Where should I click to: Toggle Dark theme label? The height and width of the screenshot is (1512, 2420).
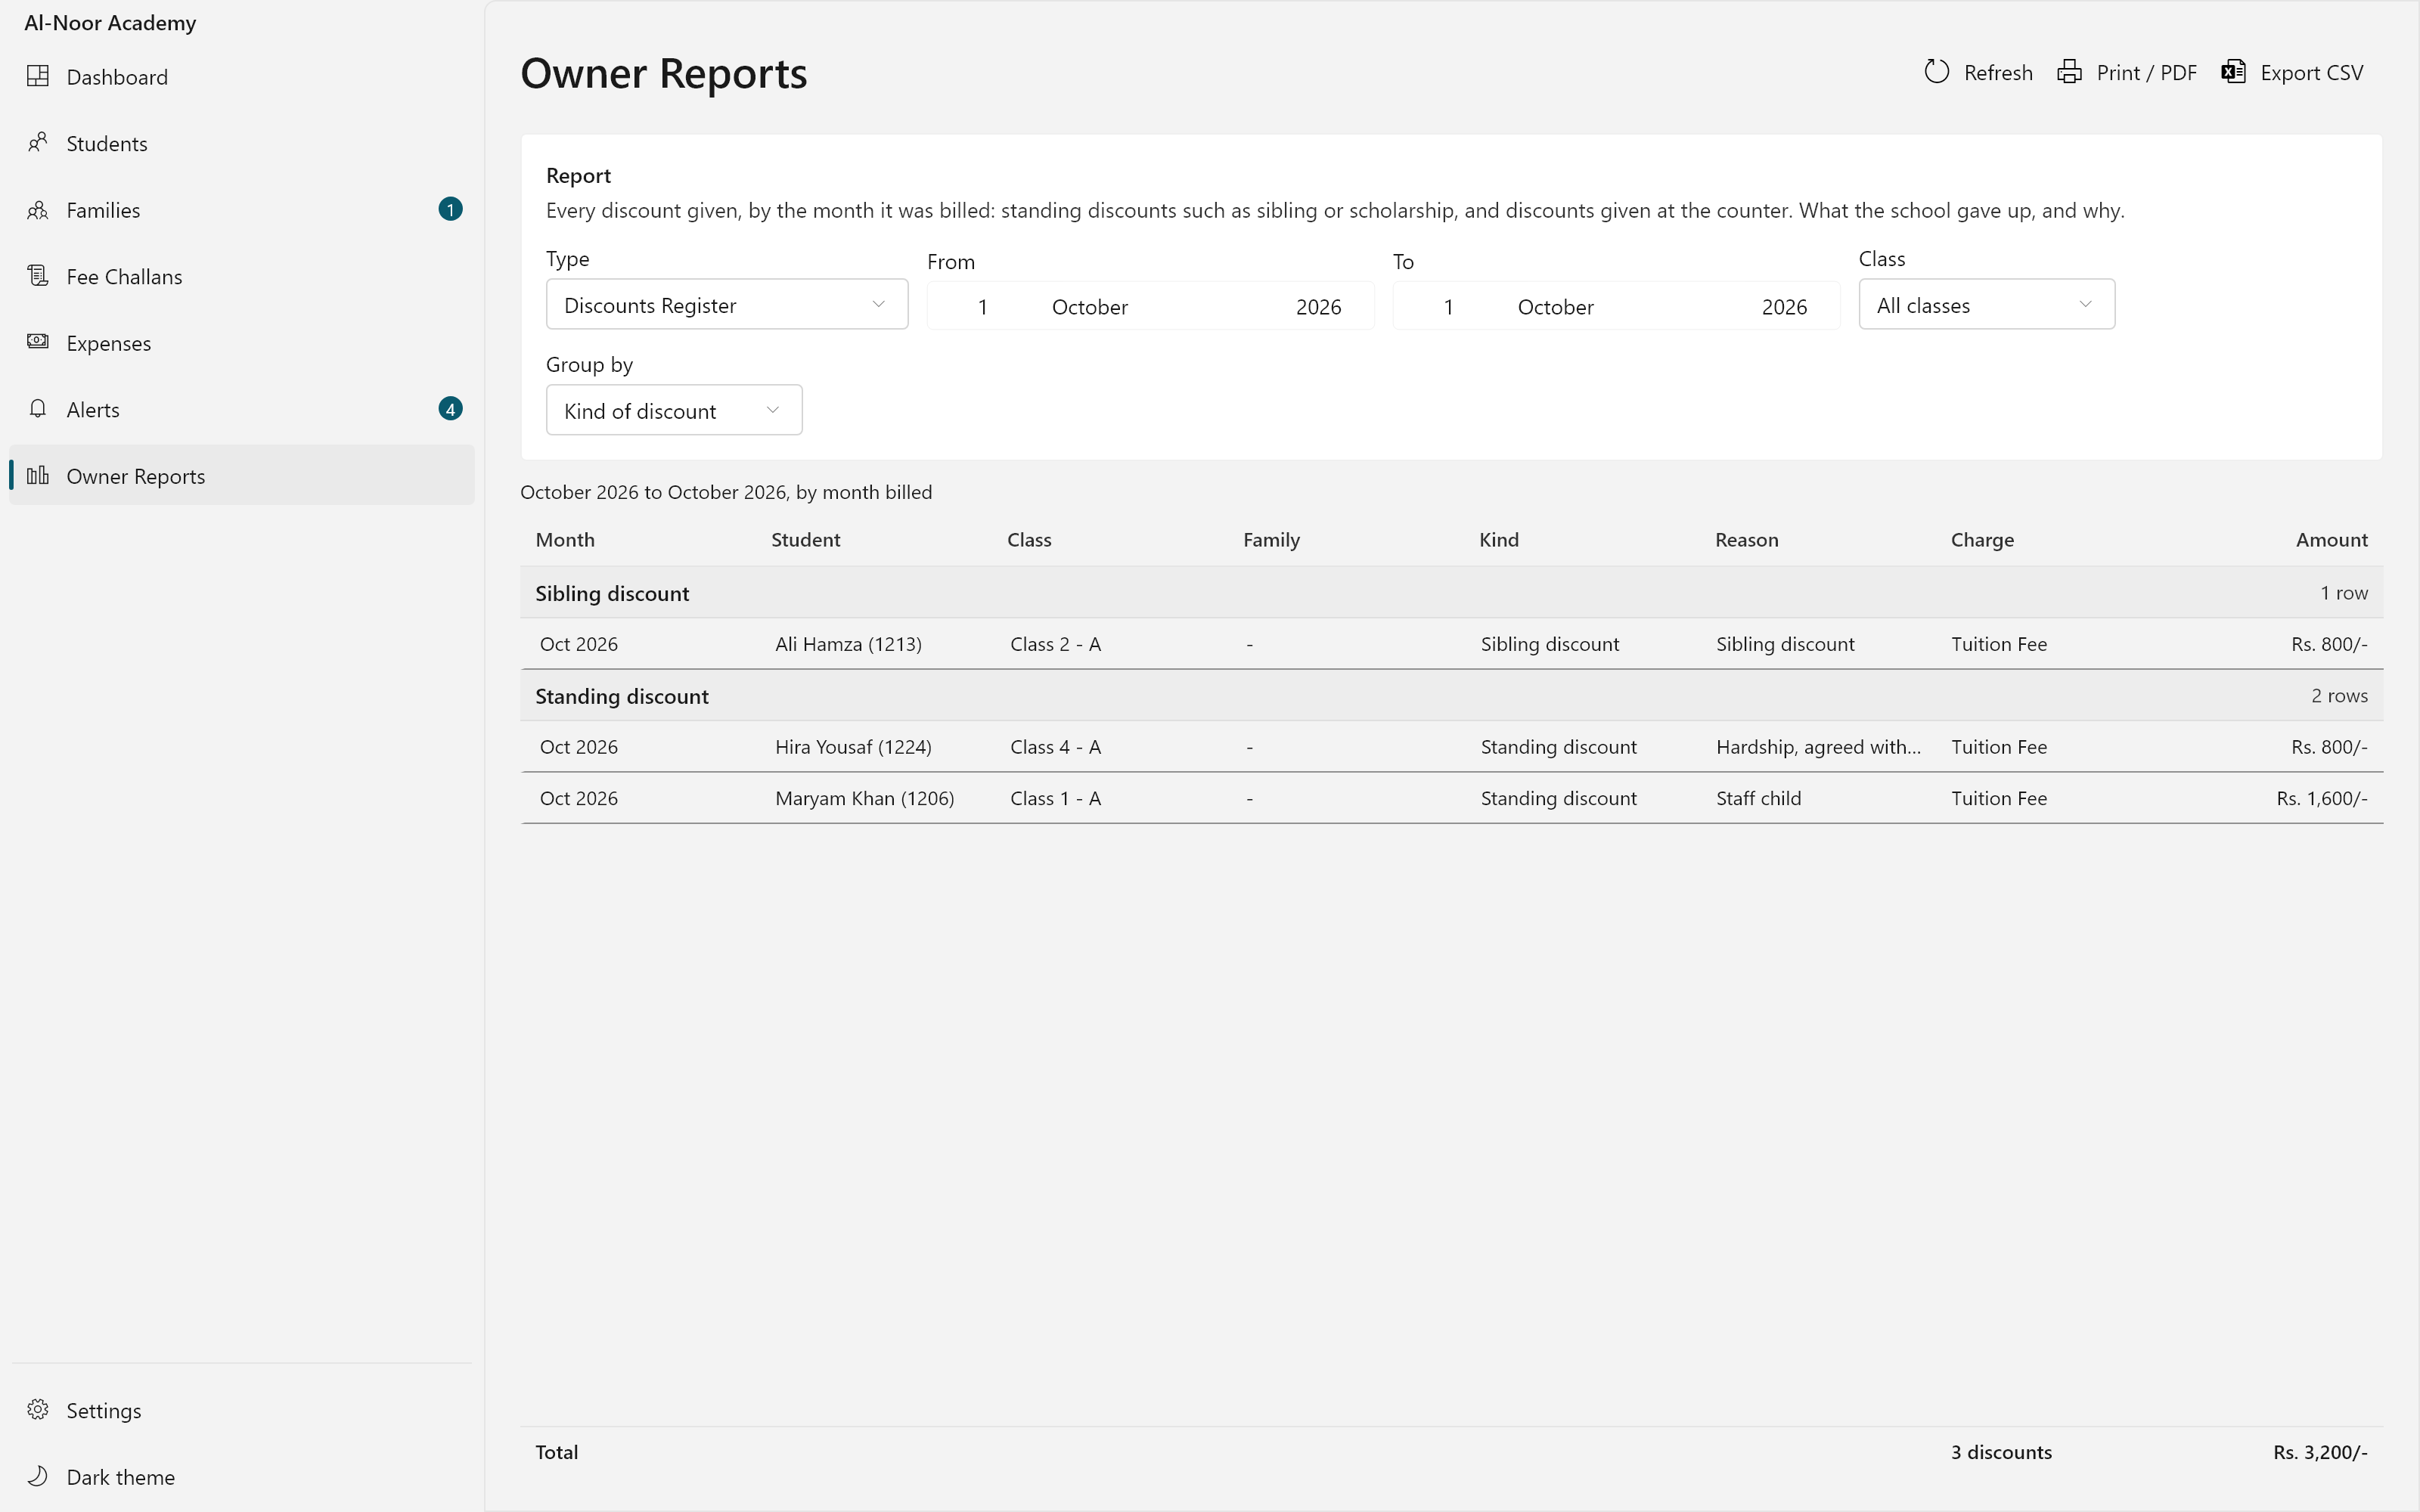(x=121, y=1477)
